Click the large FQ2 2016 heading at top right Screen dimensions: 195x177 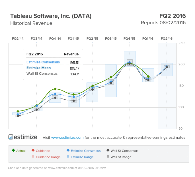pyautogui.click(x=173, y=16)
